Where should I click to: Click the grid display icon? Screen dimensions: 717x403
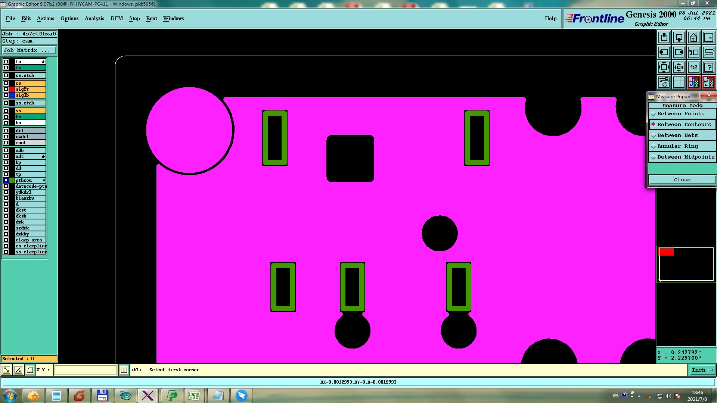(679, 82)
